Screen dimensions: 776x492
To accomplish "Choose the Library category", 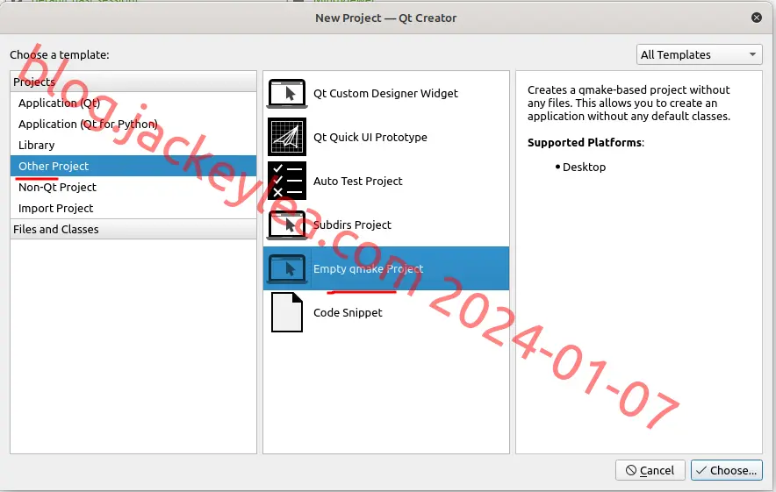I will 133,145.
